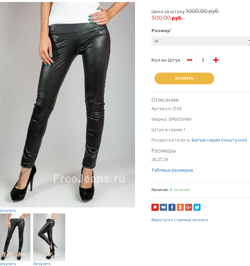Share the product on Google Plus

pyautogui.click(x=189, y=207)
